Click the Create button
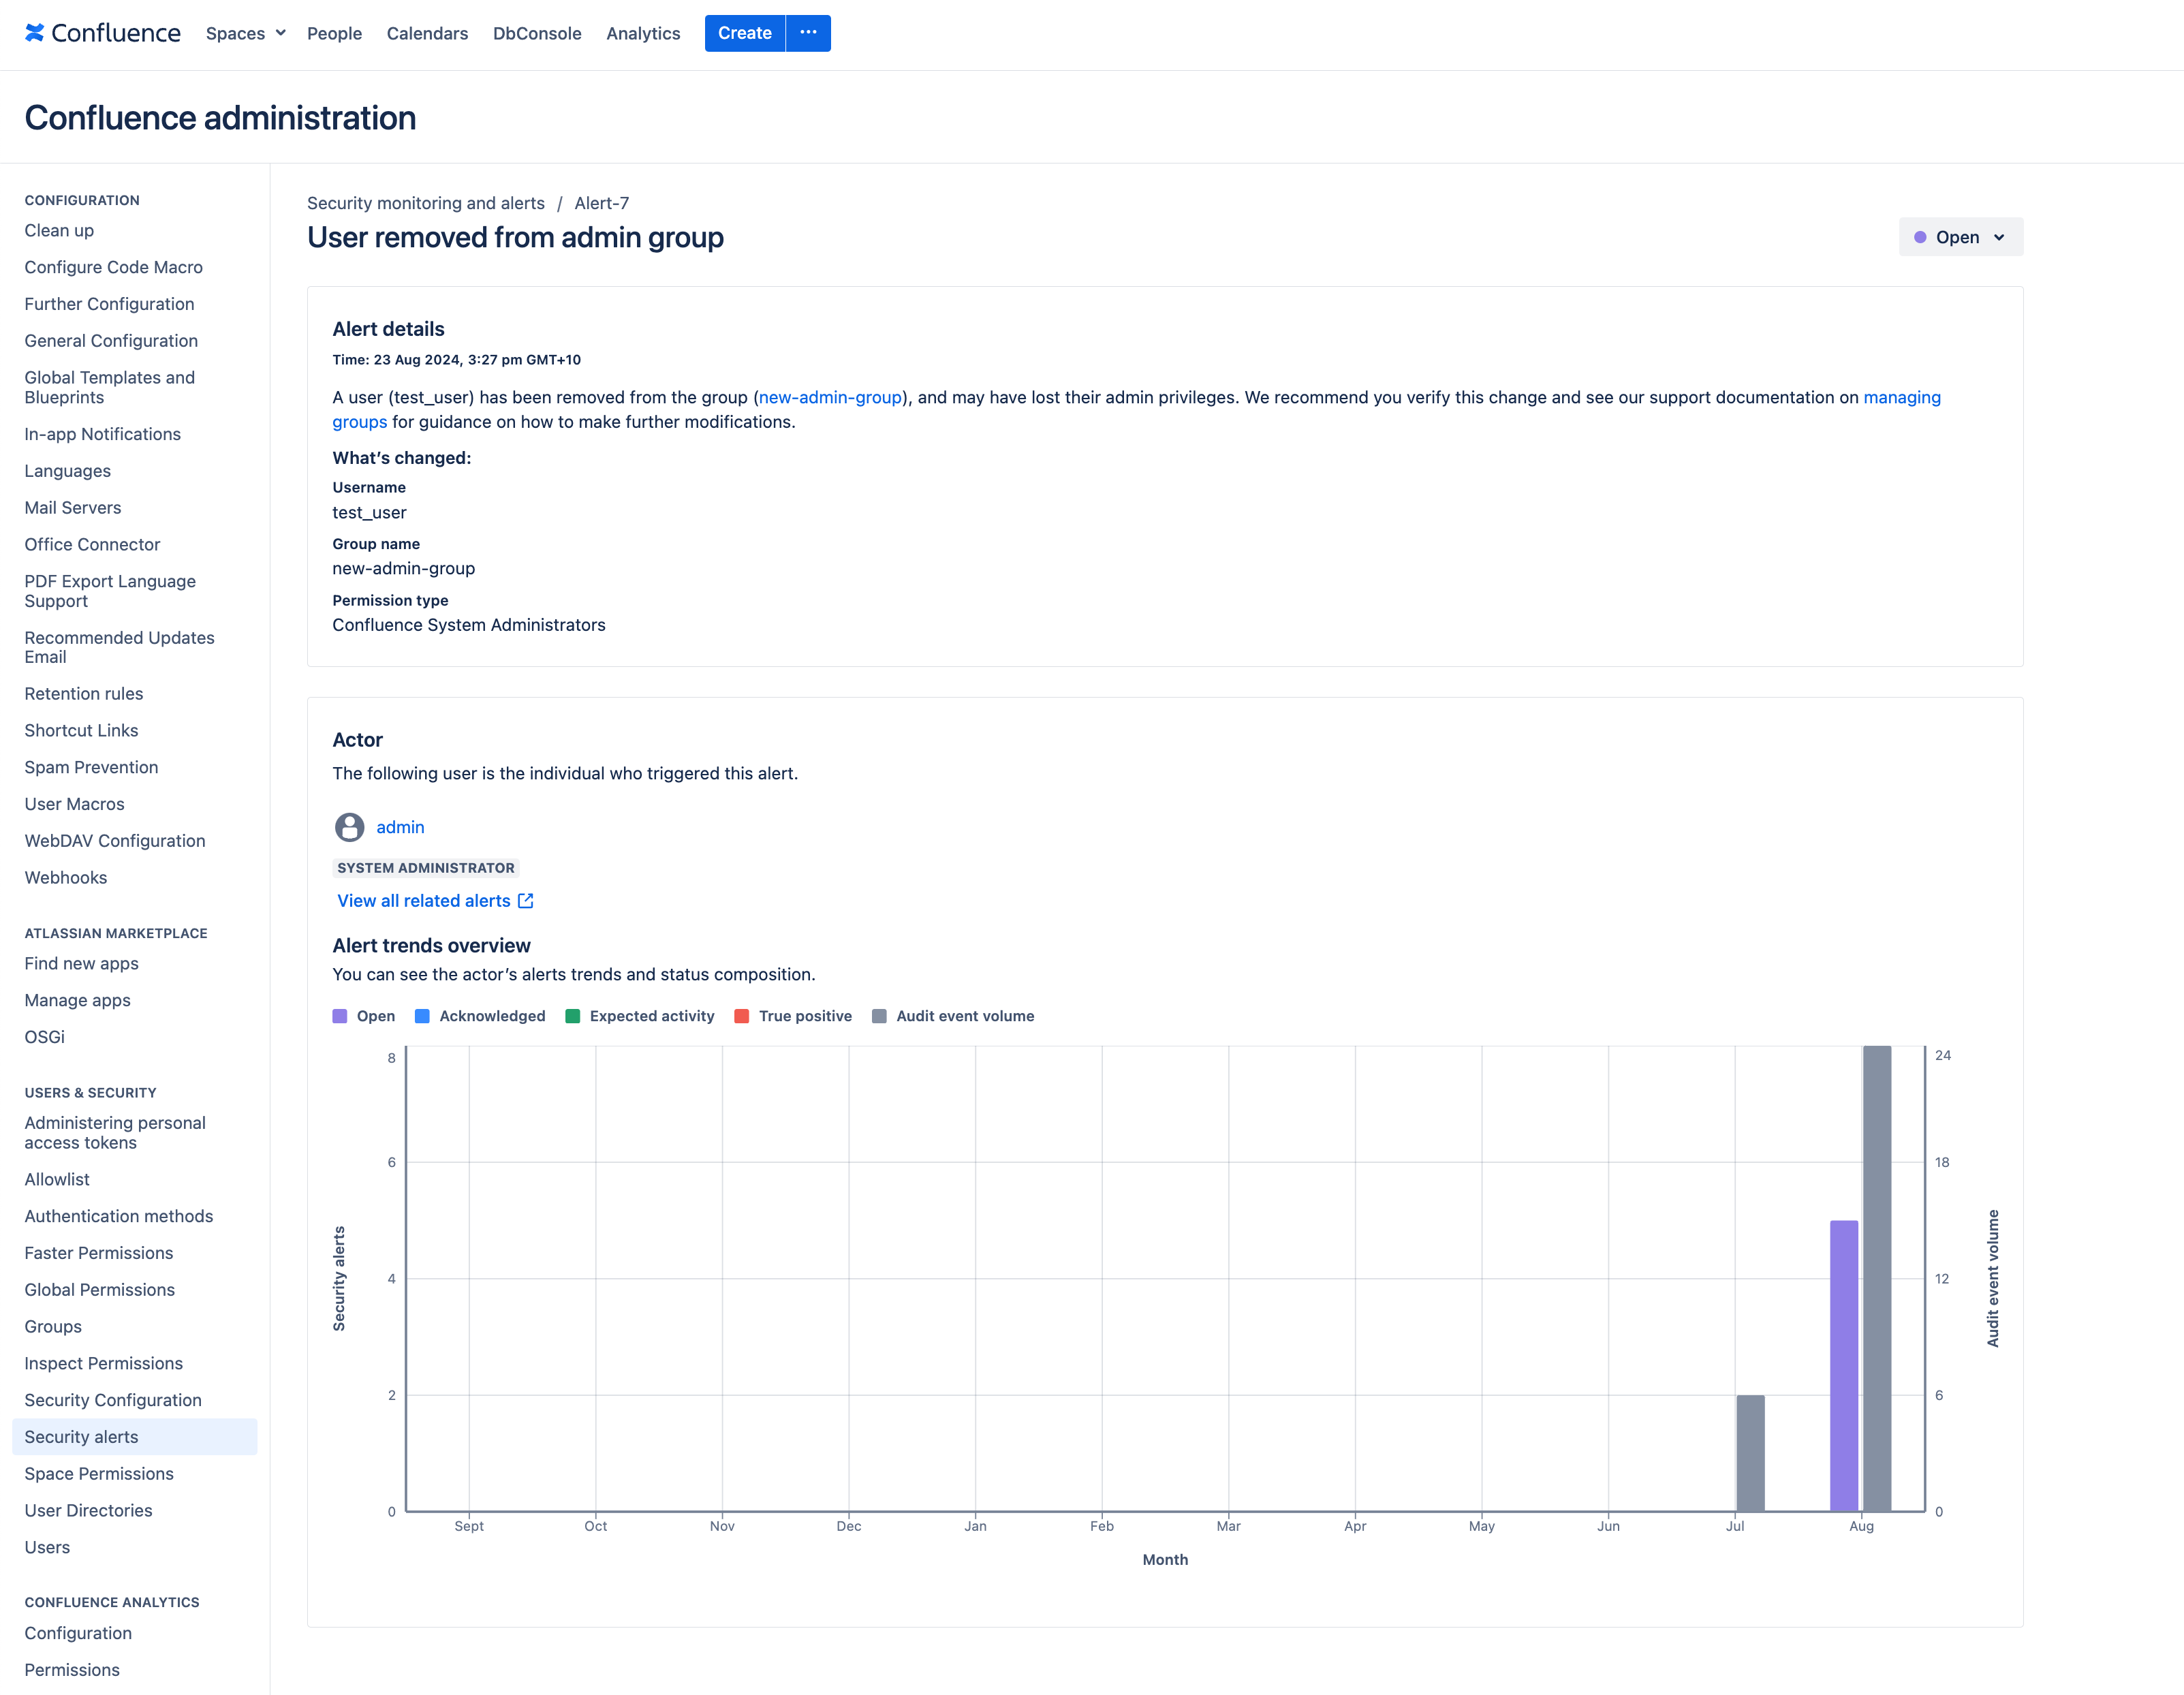2184x1695 pixels. click(x=745, y=33)
